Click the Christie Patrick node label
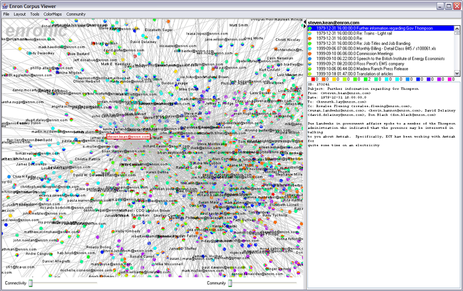463x291 pixels. pyautogui.click(x=87, y=159)
